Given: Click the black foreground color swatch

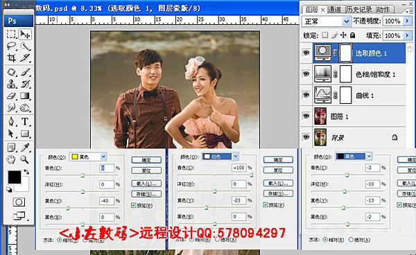Looking at the screenshot, I should [15, 177].
